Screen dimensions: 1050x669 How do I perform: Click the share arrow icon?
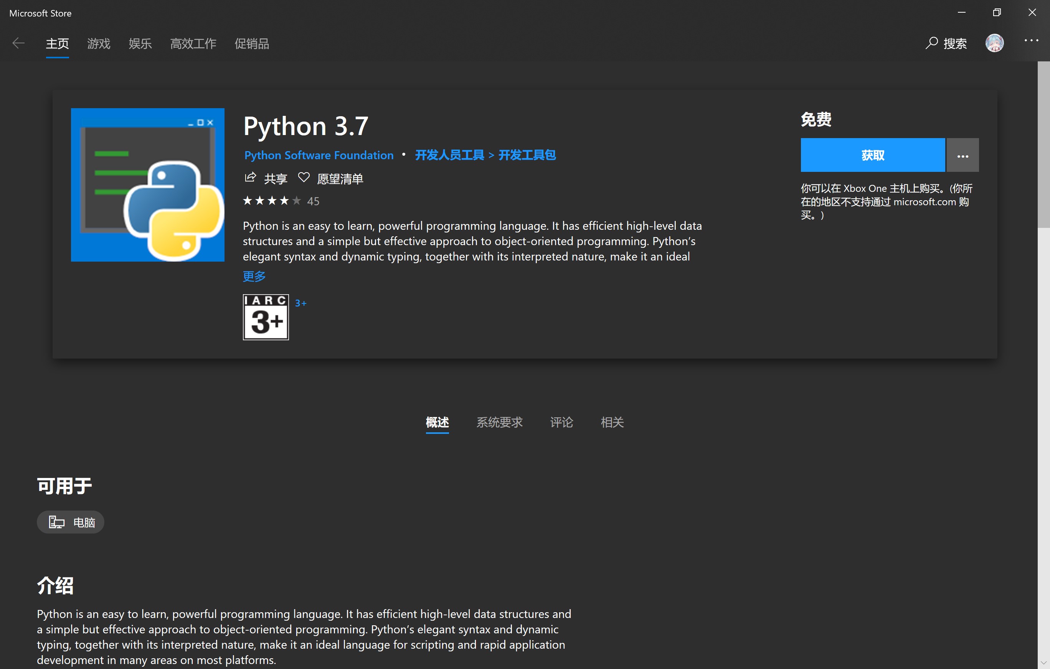250,177
